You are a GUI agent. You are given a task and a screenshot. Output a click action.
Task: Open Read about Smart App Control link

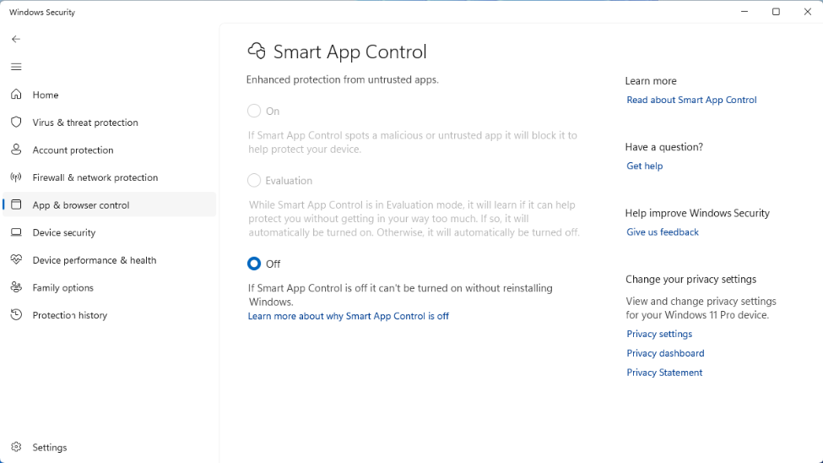691,100
